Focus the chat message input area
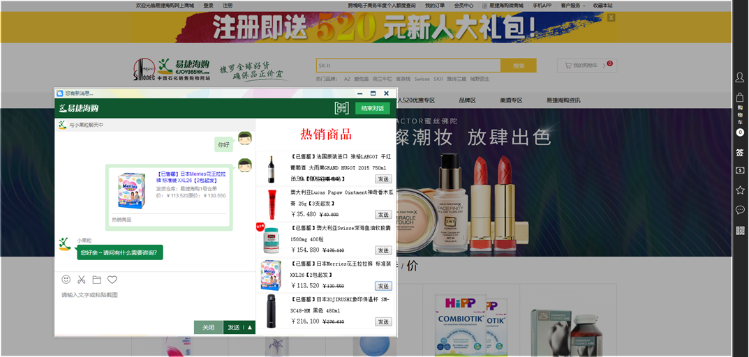Viewport: 749px width, 357px height. [x=155, y=304]
